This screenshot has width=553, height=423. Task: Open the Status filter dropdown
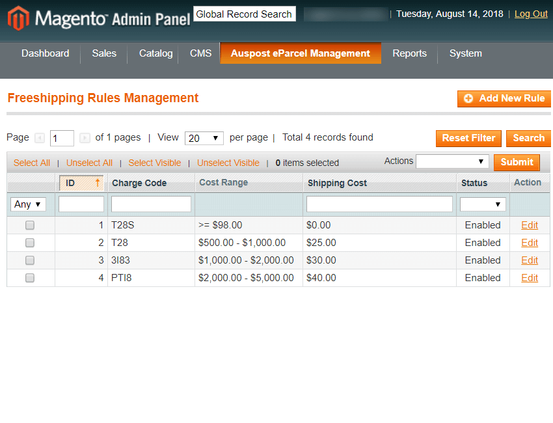pyautogui.click(x=483, y=204)
